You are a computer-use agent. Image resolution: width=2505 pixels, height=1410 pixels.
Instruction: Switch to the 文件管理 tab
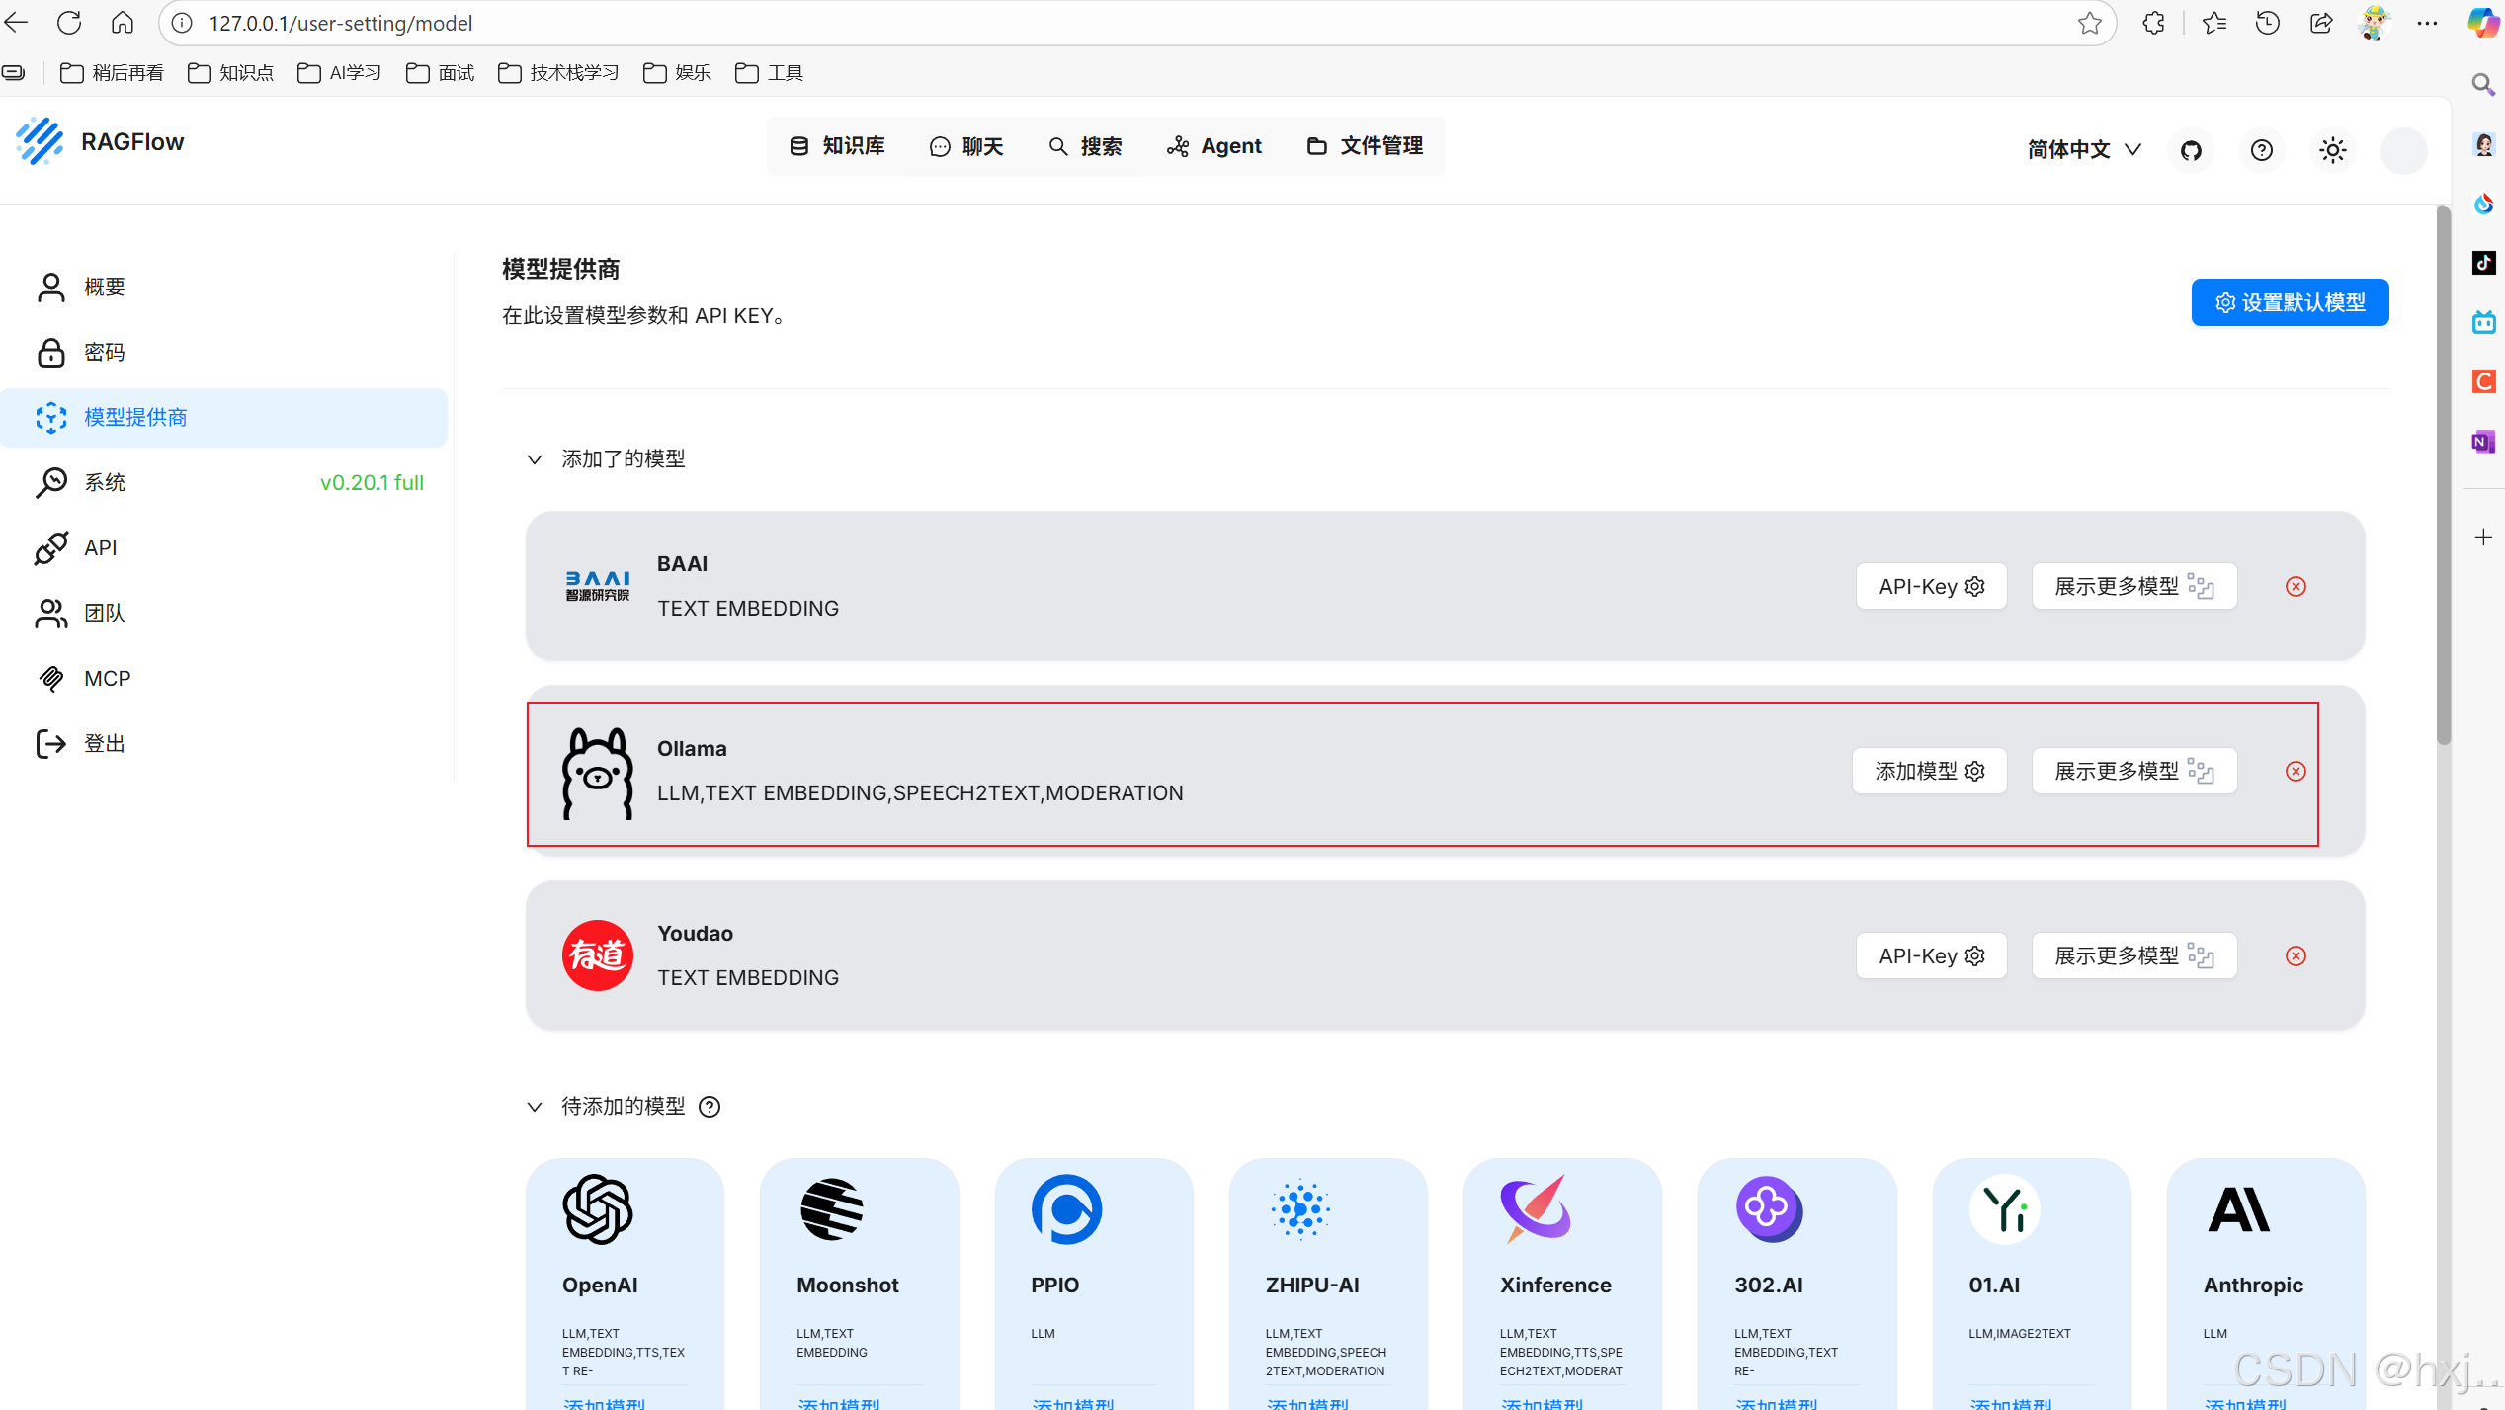[x=1365, y=146]
